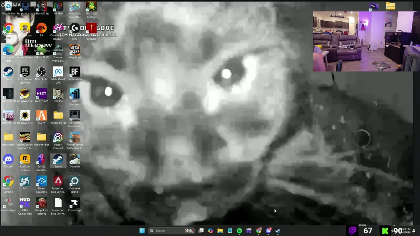Launch the Rockstar Games Launcher icon
This screenshot has width=420, height=236.
25,163
